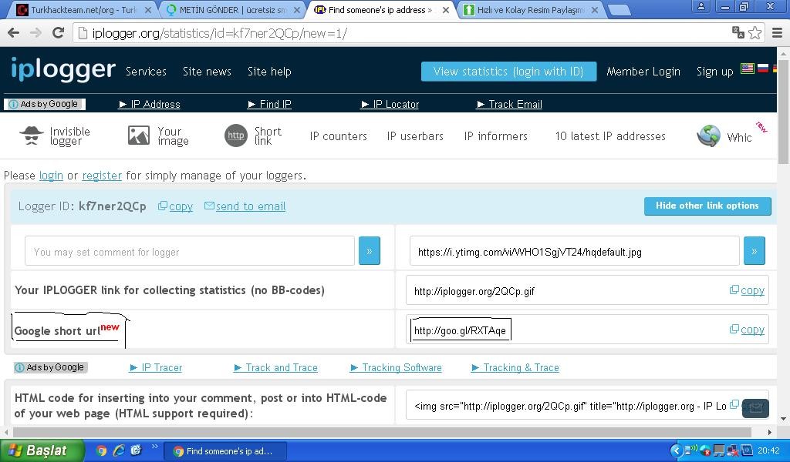Viewport: 790px width, 462px height.
Task: Click send to email link
Action: 245,206
